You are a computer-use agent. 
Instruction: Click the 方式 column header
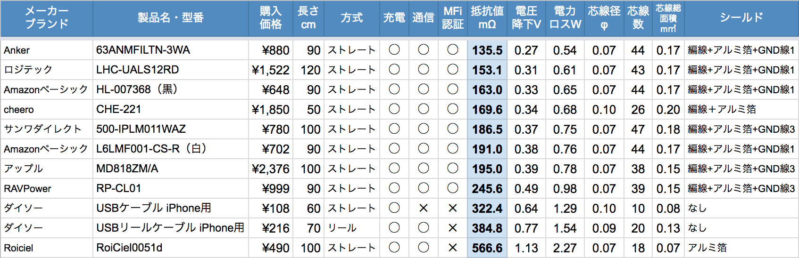pyautogui.click(x=352, y=18)
